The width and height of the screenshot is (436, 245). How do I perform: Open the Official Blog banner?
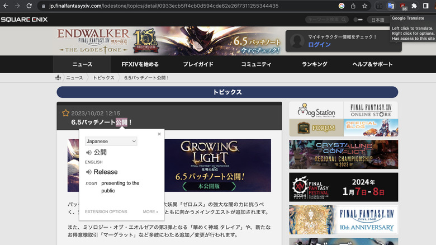pos(371,128)
